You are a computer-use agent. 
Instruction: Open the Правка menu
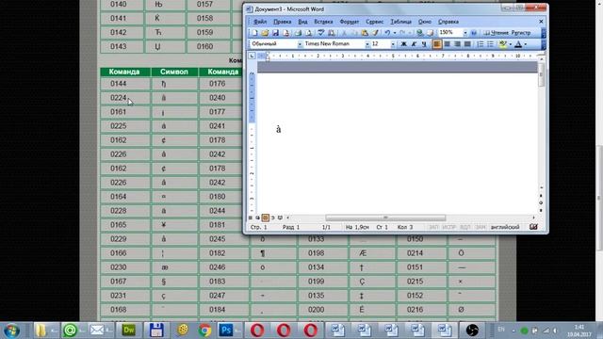(283, 22)
